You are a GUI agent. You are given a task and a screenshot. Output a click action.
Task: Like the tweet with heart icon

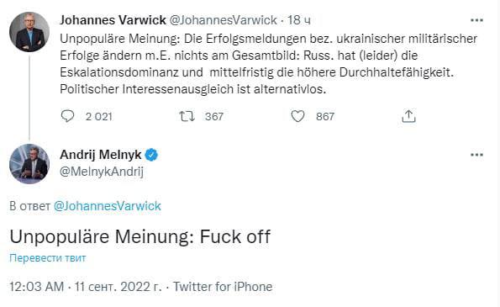coord(297,116)
